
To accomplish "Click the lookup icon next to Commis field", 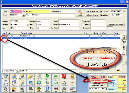I will tap(24, 12).
